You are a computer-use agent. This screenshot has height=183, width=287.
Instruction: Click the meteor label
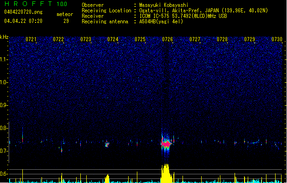coord(65,14)
